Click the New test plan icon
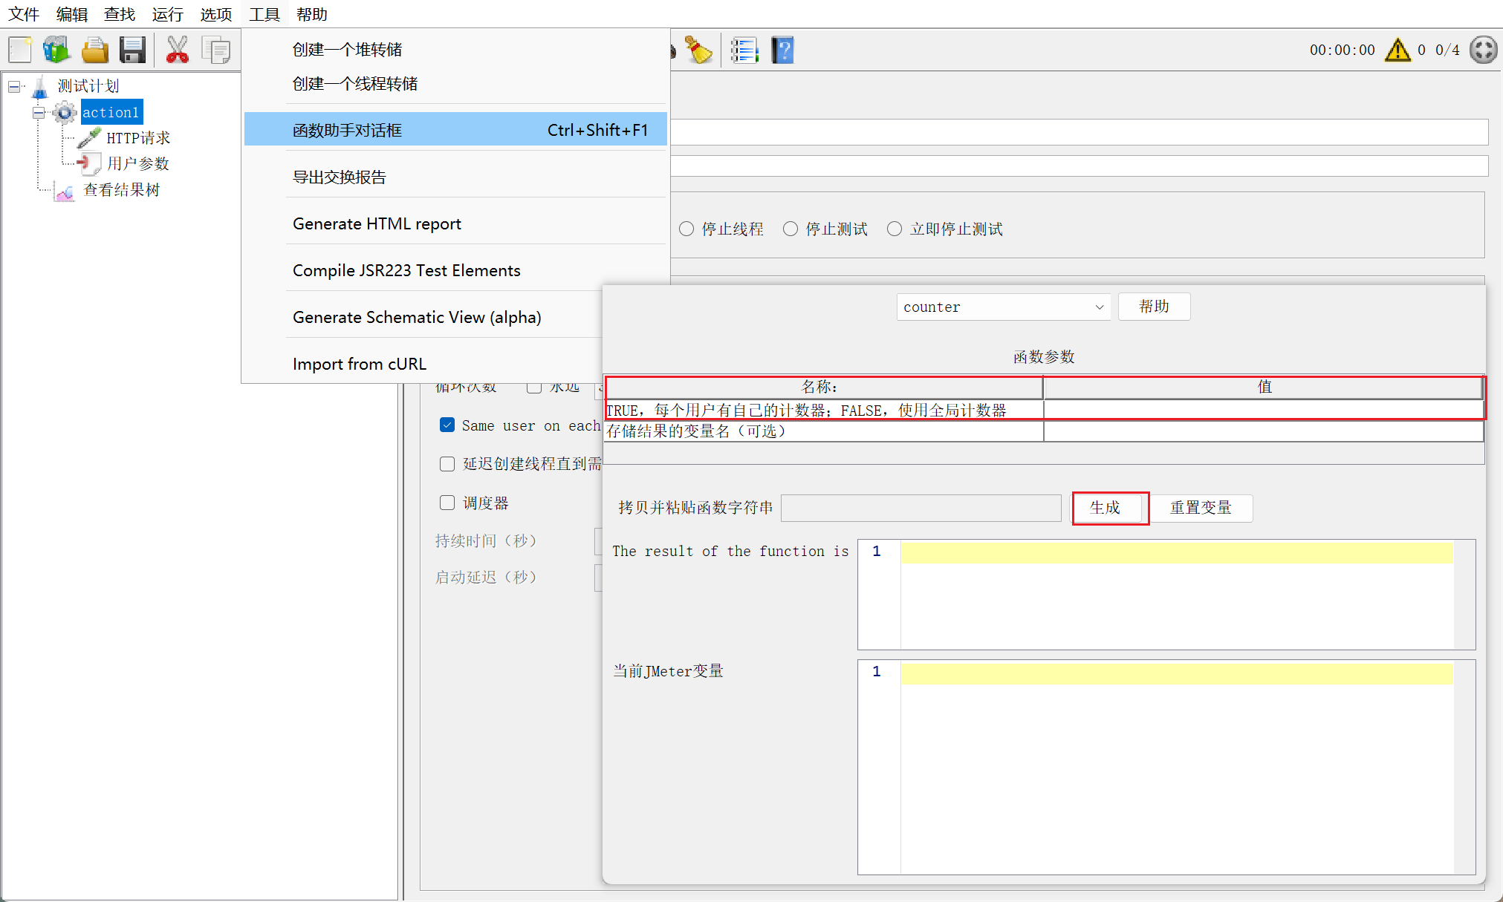This screenshot has height=902, width=1503. (x=20, y=50)
